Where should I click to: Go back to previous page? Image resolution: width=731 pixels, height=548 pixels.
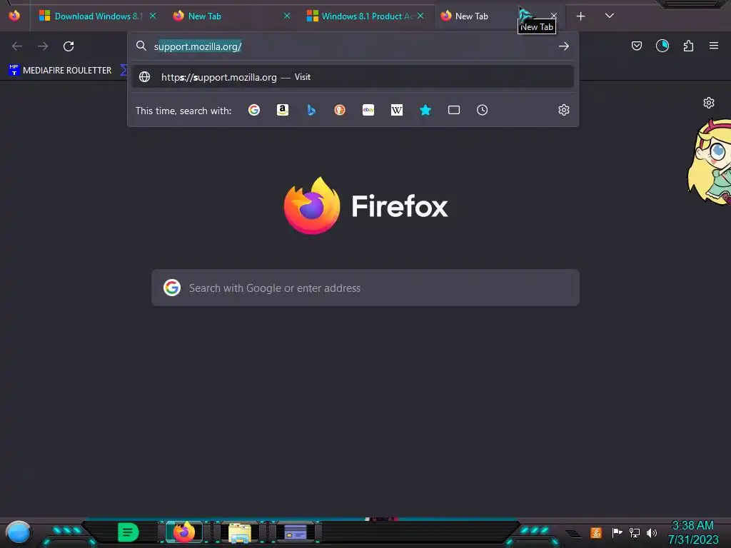(x=17, y=46)
